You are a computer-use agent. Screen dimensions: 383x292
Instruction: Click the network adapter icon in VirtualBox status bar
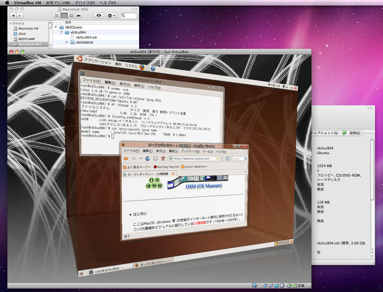(266, 286)
